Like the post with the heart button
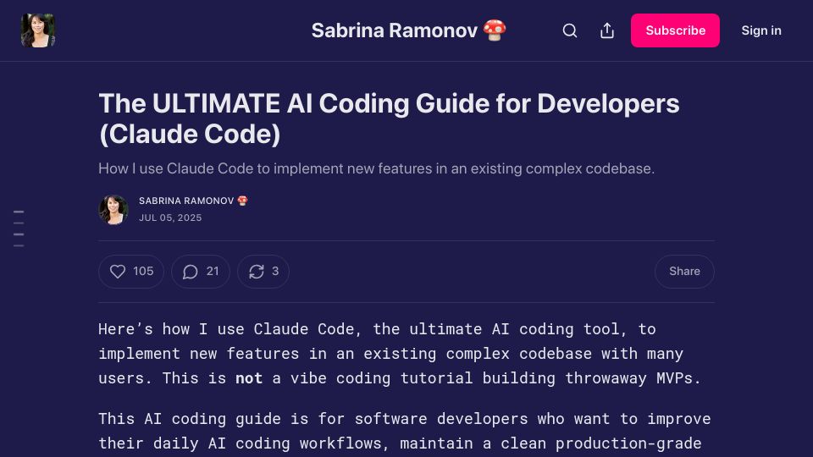This screenshot has width=813, height=457. pyautogui.click(x=131, y=272)
